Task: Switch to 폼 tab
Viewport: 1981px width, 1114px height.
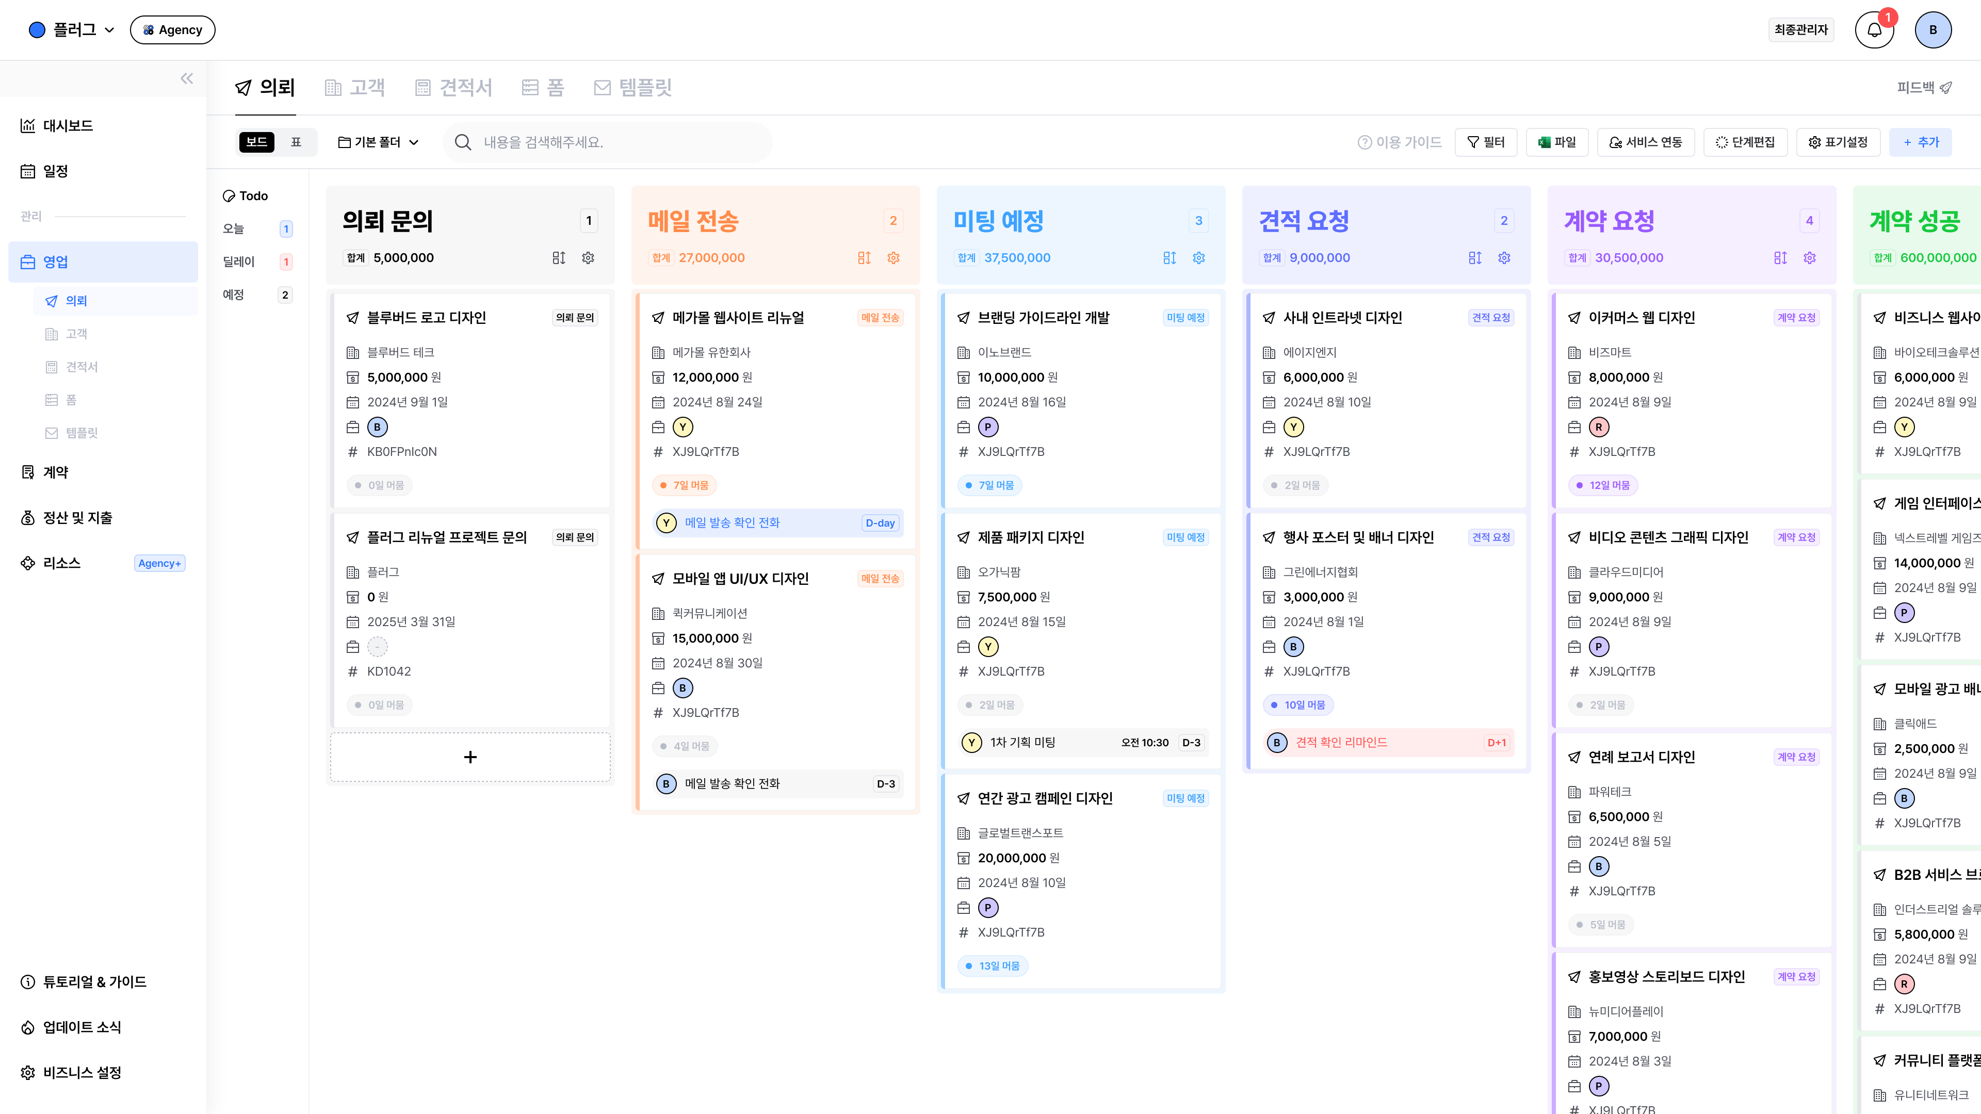Action: 543,88
